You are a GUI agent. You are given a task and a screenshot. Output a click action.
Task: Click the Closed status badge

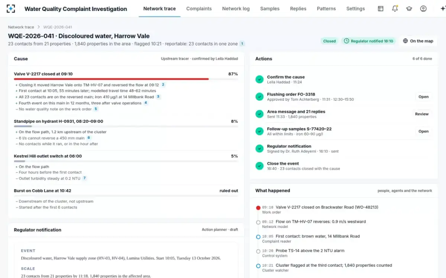pos(329,41)
